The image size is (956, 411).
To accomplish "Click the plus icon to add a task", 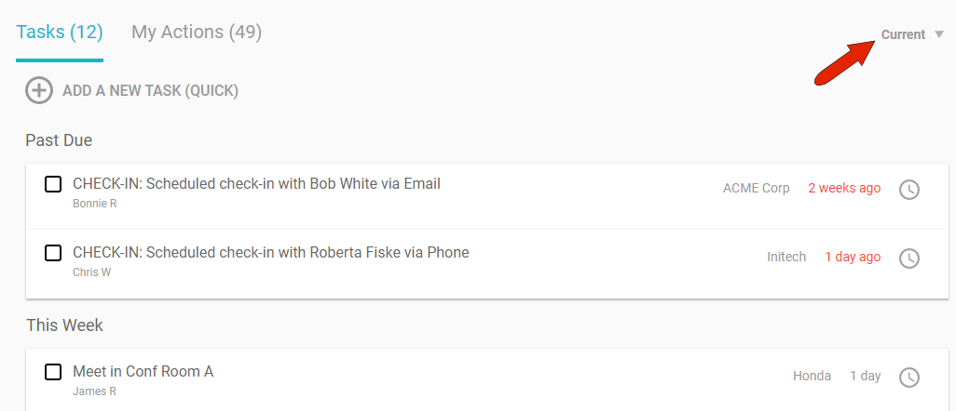I will tap(39, 90).
